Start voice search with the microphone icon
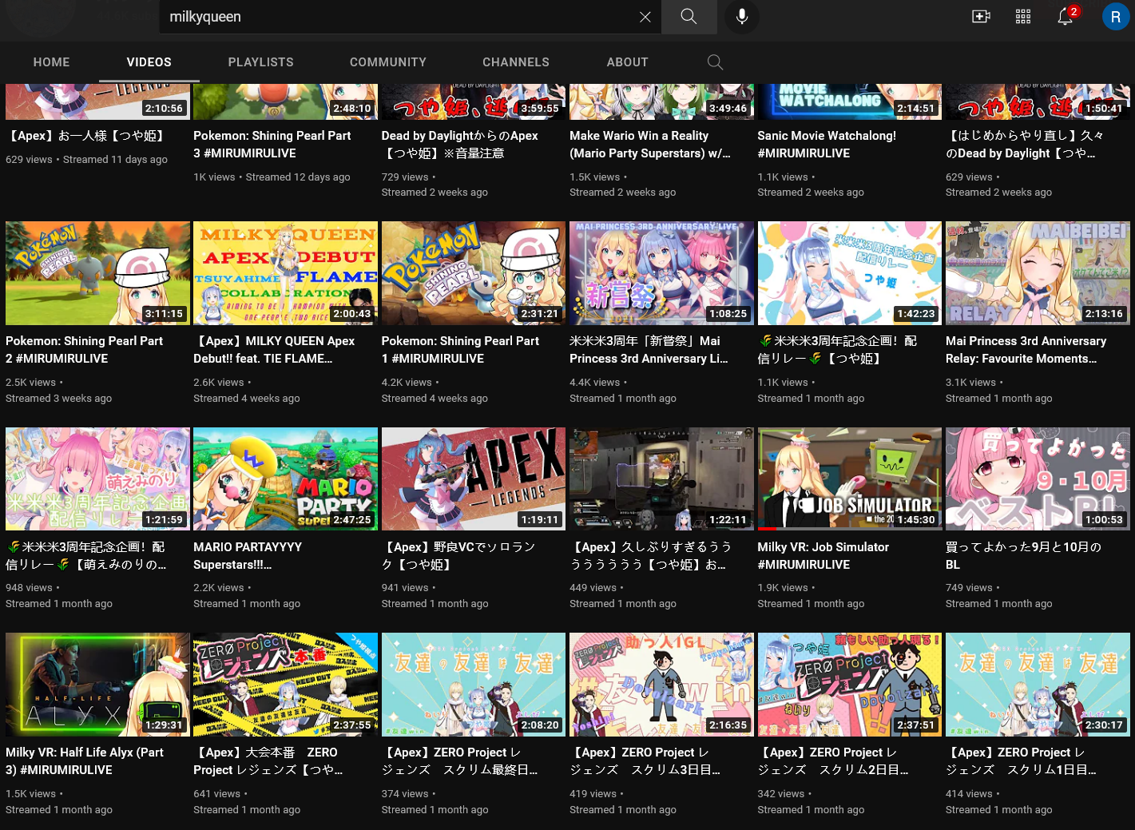The height and width of the screenshot is (830, 1135). 742,17
